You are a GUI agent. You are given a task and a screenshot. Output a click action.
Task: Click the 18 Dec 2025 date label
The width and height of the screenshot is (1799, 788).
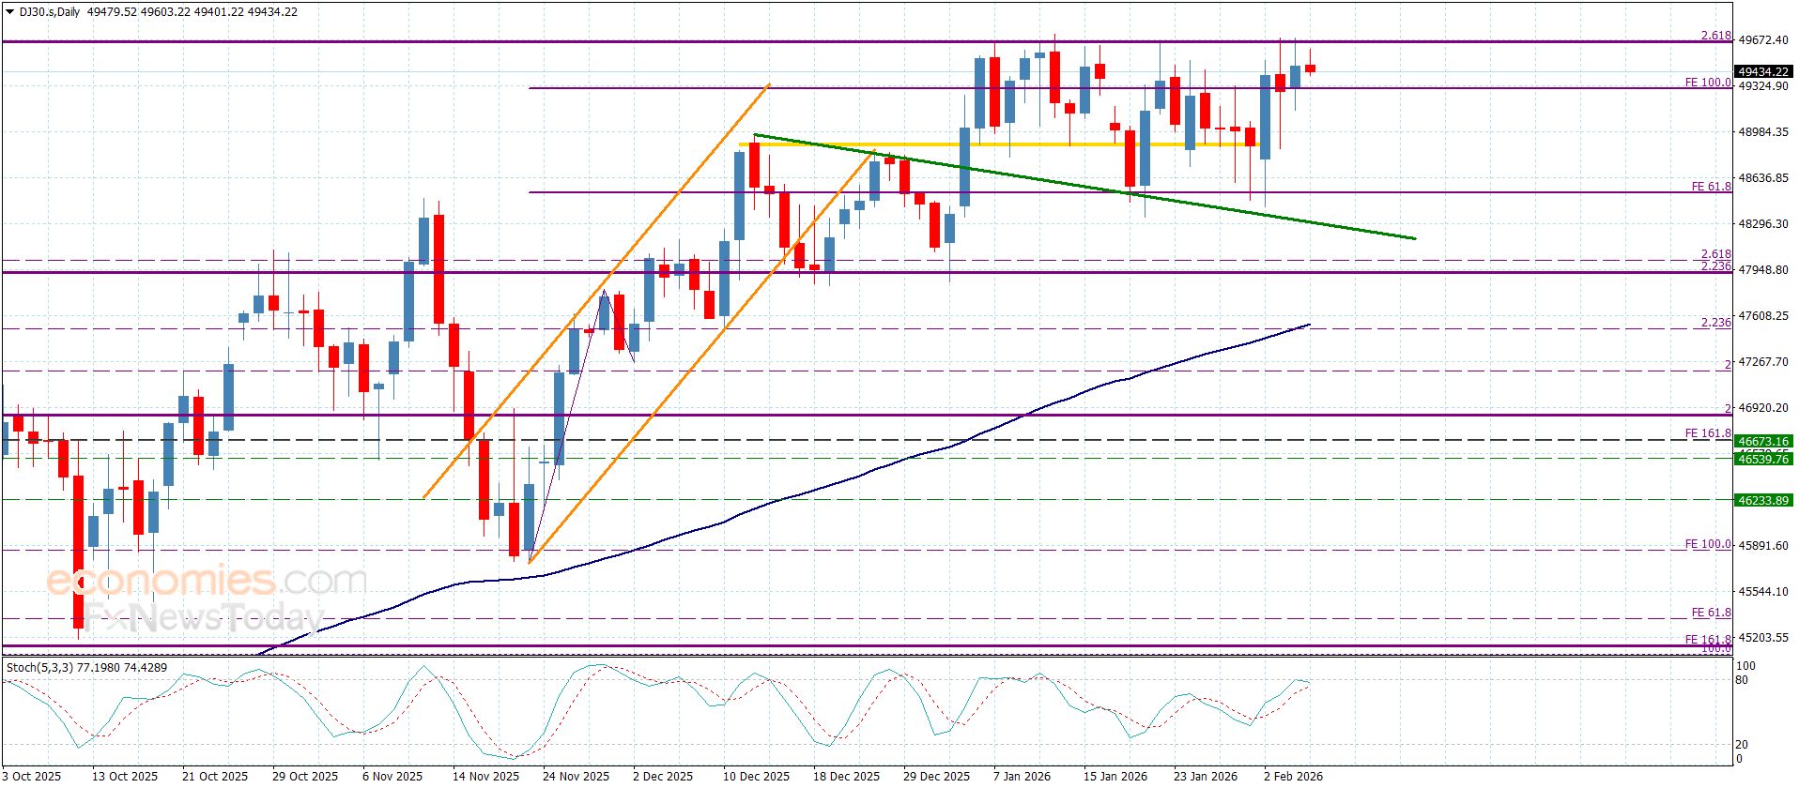click(x=846, y=777)
